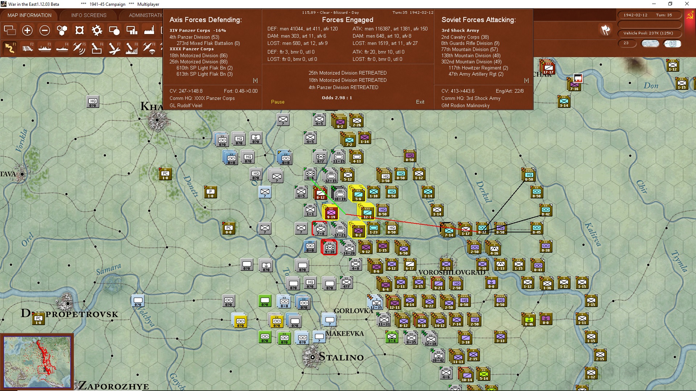The image size is (696, 391).
Task: Zoom in the map with plus icon
Action: 27,30
